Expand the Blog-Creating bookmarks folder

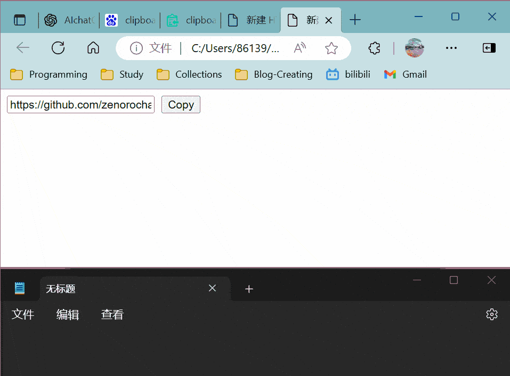coord(274,74)
